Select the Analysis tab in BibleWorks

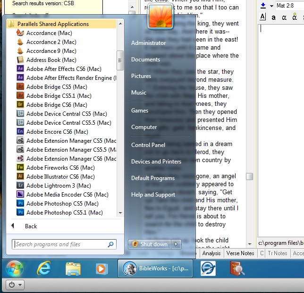coord(211,253)
